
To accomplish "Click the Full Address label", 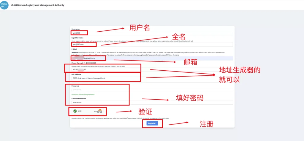I will pos(77,74).
